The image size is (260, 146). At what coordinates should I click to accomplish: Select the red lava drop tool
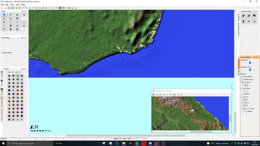11,19
